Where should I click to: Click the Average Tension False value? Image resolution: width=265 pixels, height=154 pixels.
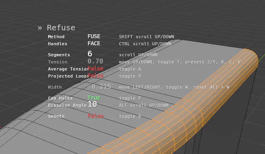pos(95,69)
